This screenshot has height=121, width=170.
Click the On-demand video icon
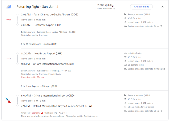pyautogui.click(x=125, y=65)
